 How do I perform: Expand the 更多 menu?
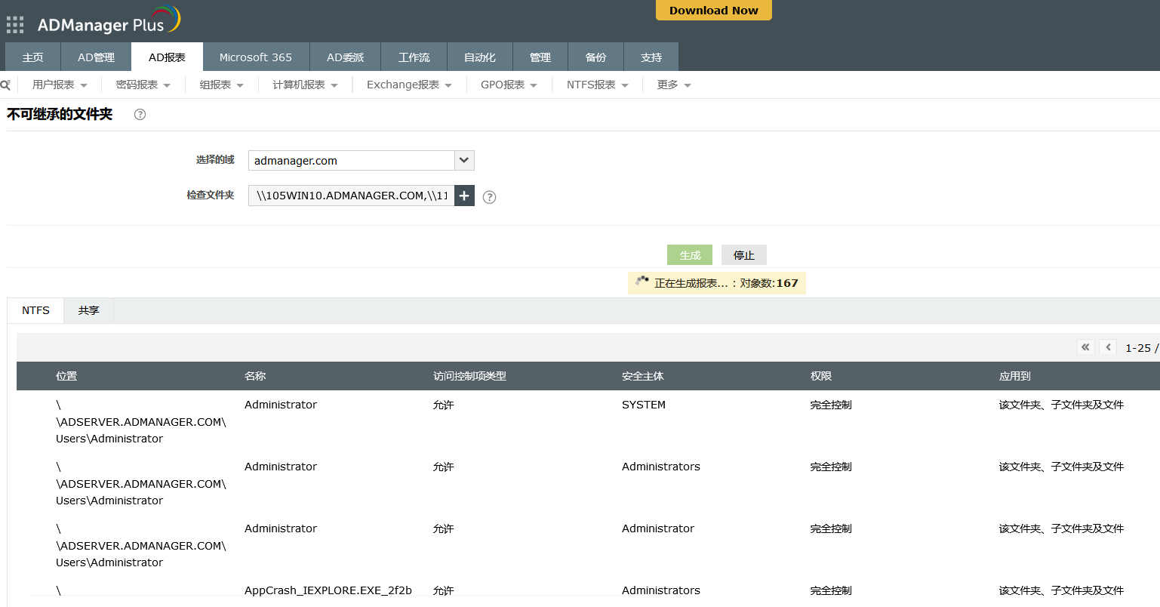(x=673, y=85)
